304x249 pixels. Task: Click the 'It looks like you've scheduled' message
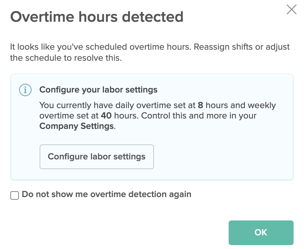pyautogui.click(x=69, y=47)
